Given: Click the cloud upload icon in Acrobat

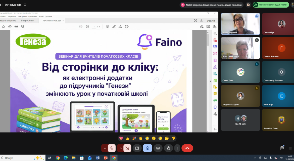Looking at the screenshot, I should point(10,27).
